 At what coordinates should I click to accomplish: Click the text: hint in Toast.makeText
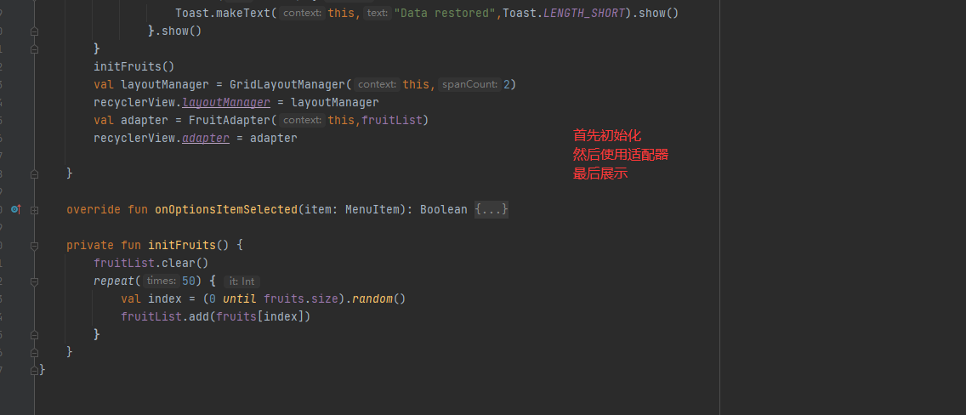point(377,13)
